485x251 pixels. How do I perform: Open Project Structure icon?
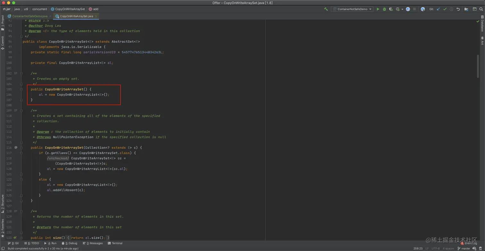click(466, 9)
